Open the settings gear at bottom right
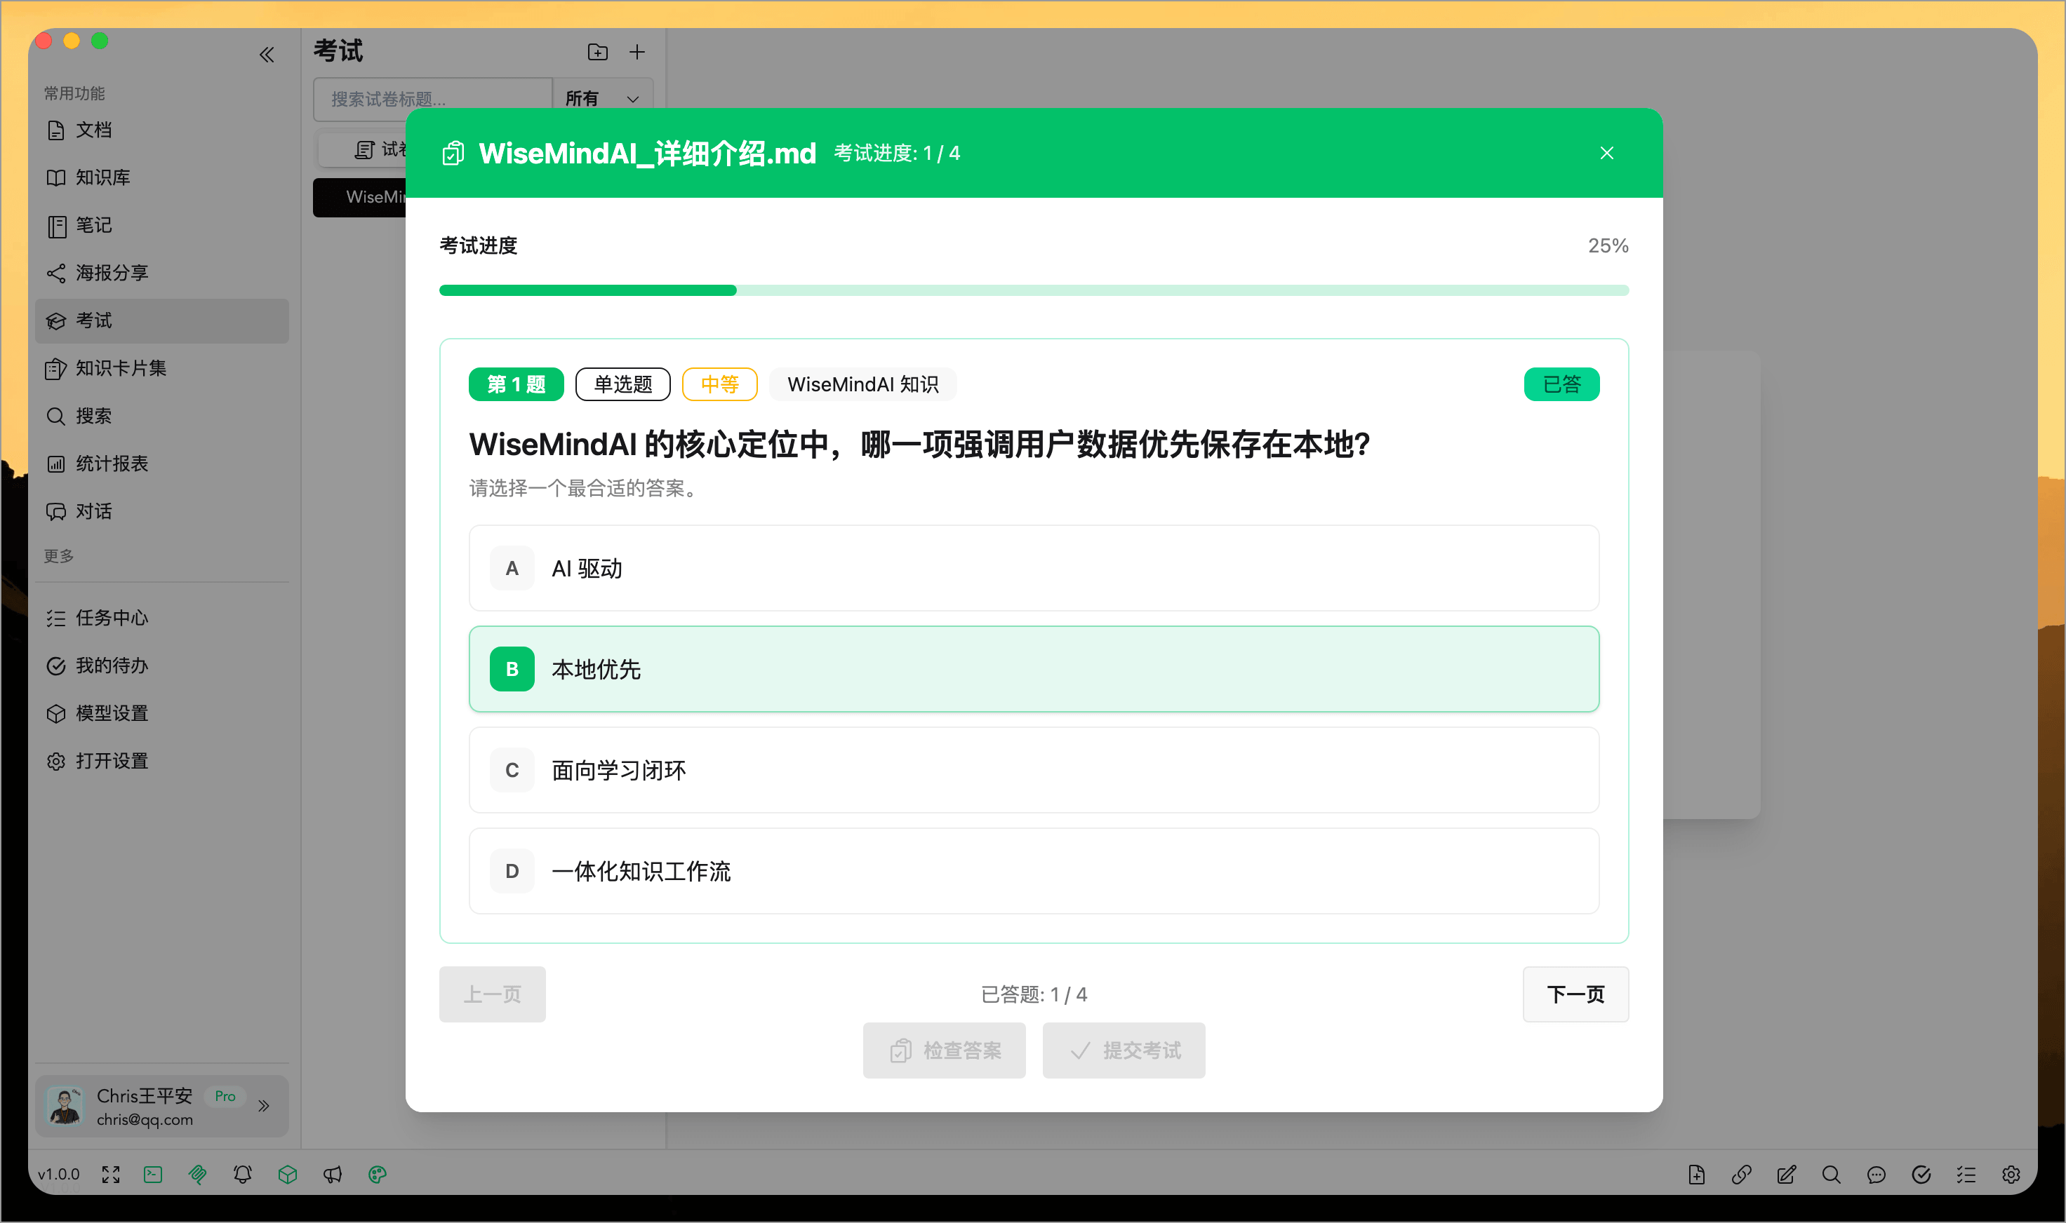 (2011, 1175)
